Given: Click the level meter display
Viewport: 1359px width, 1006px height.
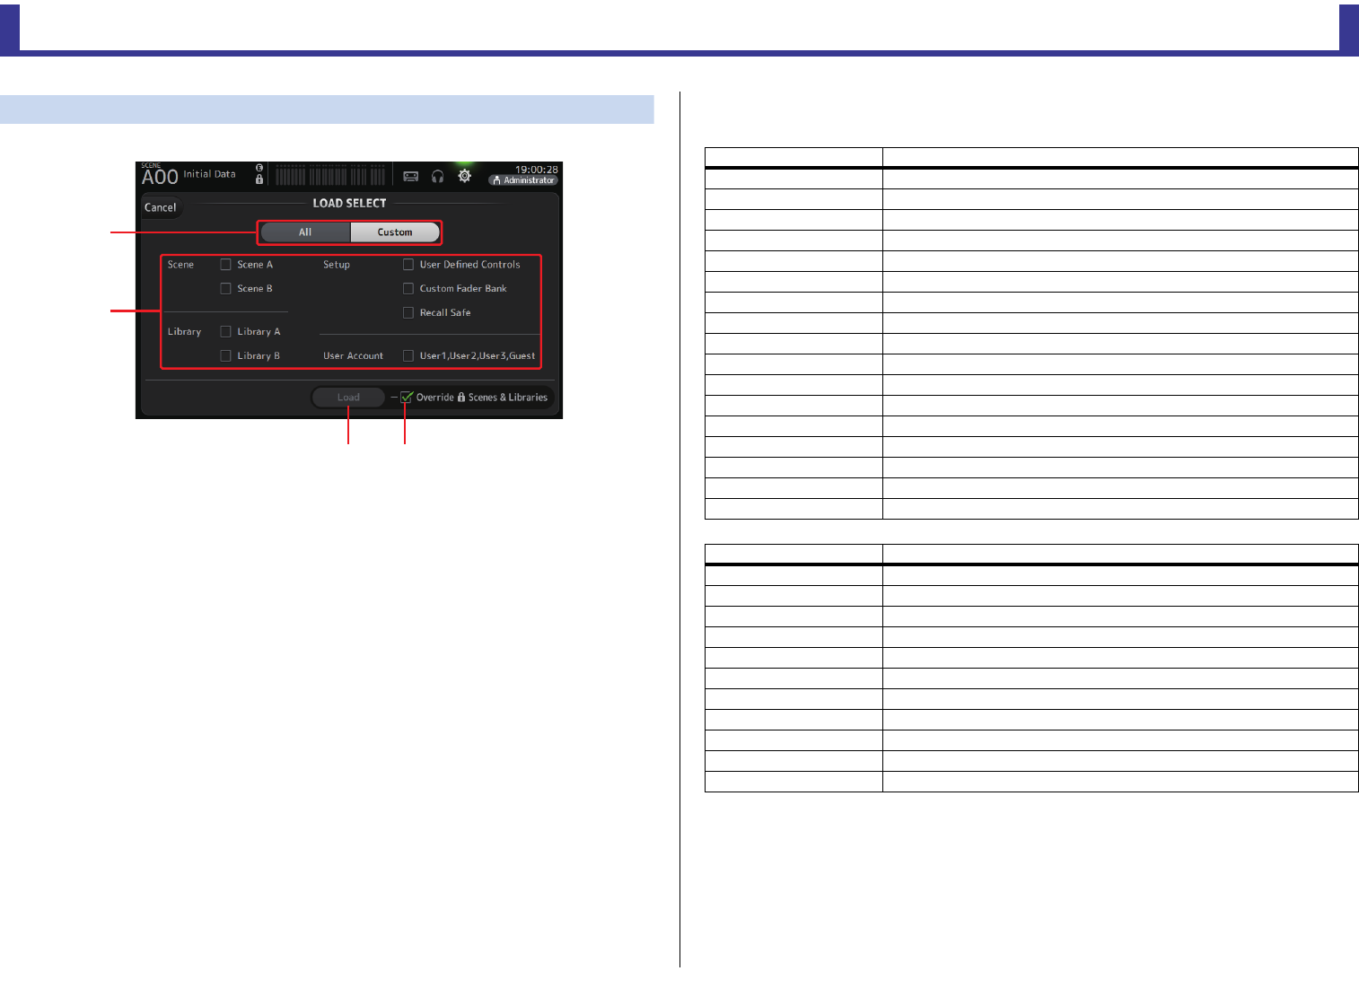Looking at the screenshot, I should coord(329,174).
